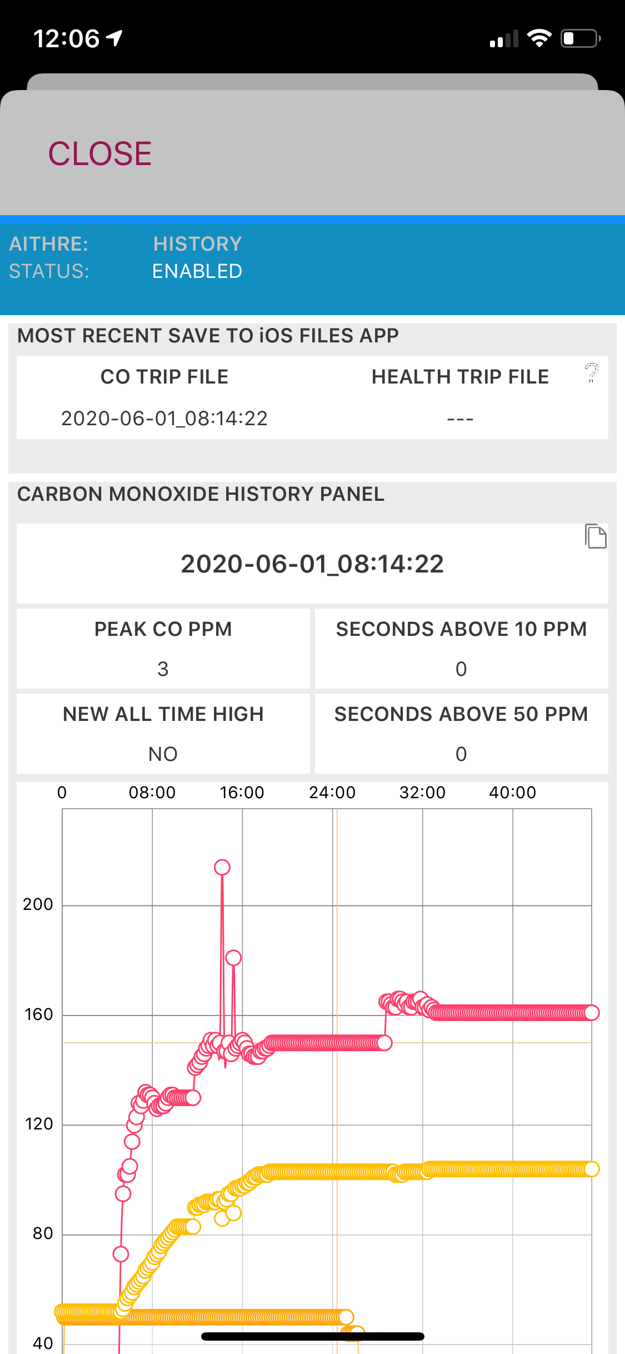Tap the copy file icon in history panel
The height and width of the screenshot is (1354, 625).
[596, 536]
